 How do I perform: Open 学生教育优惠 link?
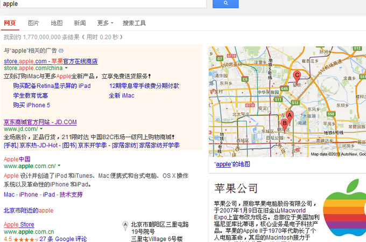coord(31,95)
